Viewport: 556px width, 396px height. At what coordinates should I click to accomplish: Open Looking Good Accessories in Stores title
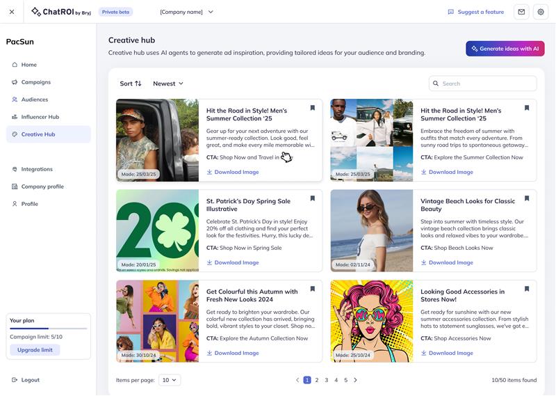(462, 296)
